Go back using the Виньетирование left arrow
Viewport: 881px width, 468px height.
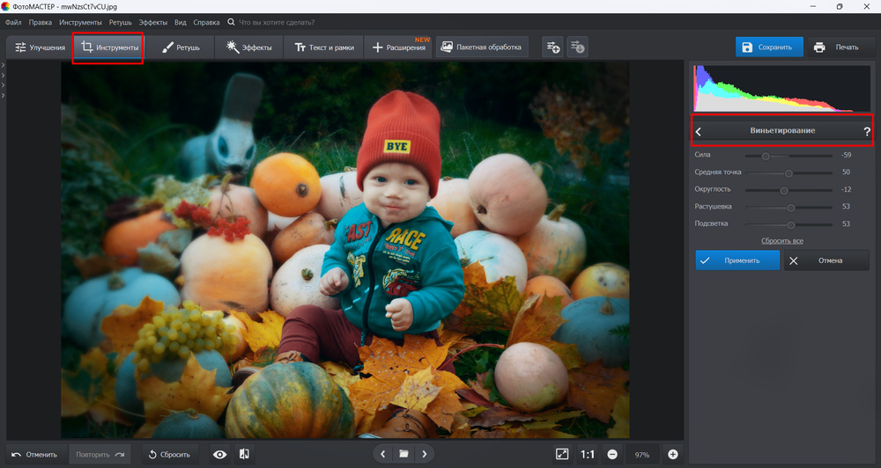699,131
